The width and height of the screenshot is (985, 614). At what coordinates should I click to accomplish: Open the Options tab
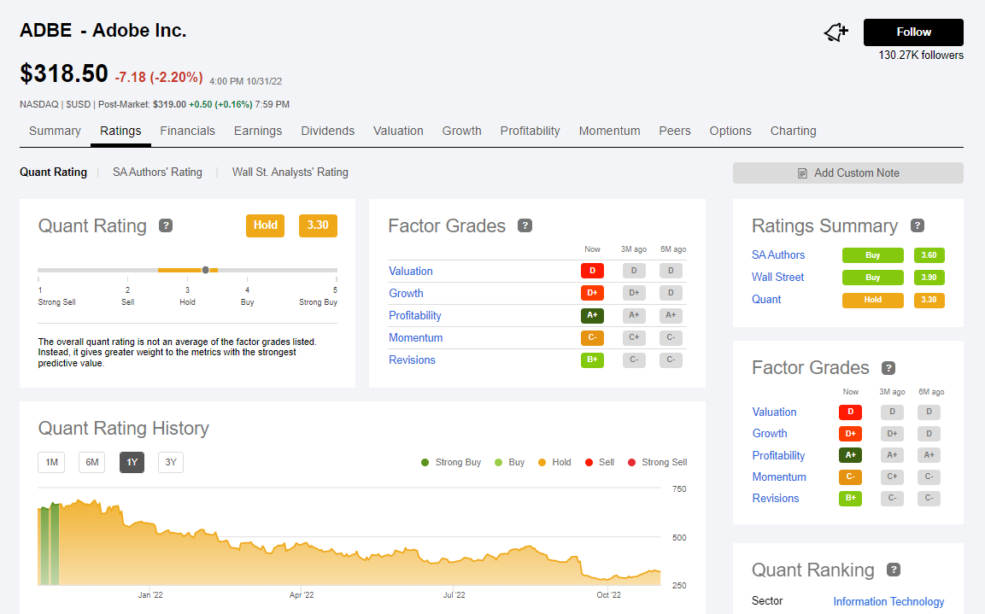[730, 131]
